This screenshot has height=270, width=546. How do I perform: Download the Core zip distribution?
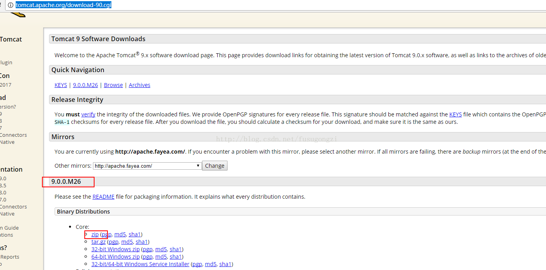(x=95, y=234)
